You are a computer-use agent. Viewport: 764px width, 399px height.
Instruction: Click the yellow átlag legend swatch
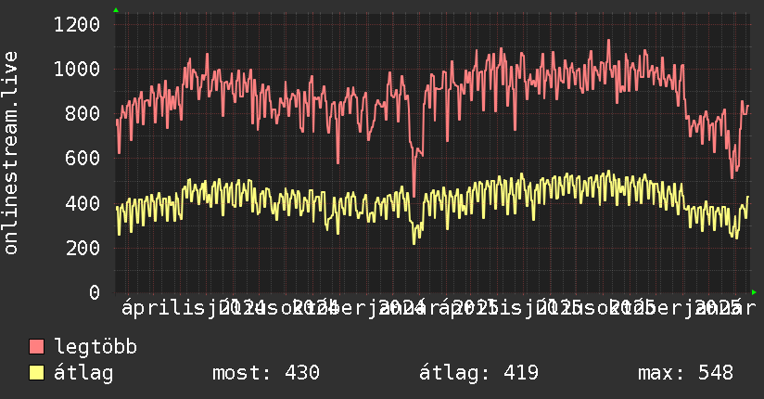point(36,373)
